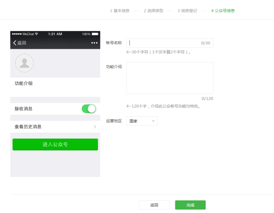Click the 返回 button at the bottom
Viewport: 274px width, 213px height.
point(154,205)
